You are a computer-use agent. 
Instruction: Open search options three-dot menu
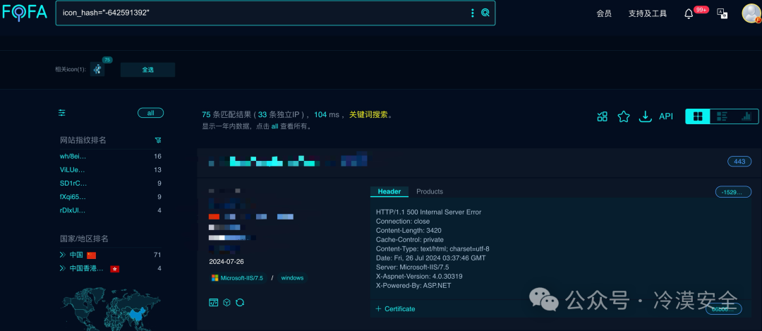tap(472, 13)
